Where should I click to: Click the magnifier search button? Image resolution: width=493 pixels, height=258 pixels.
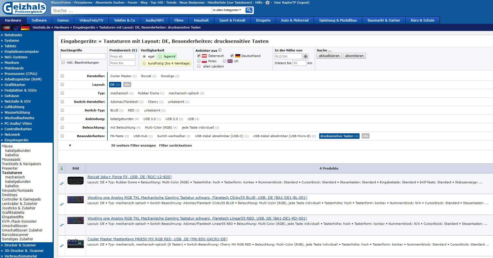pos(249,10)
